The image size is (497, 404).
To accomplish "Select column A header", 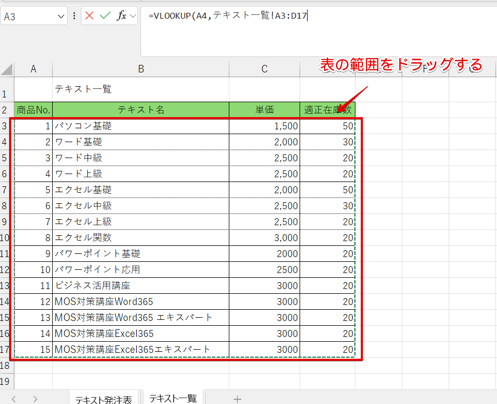I will [34, 69].
